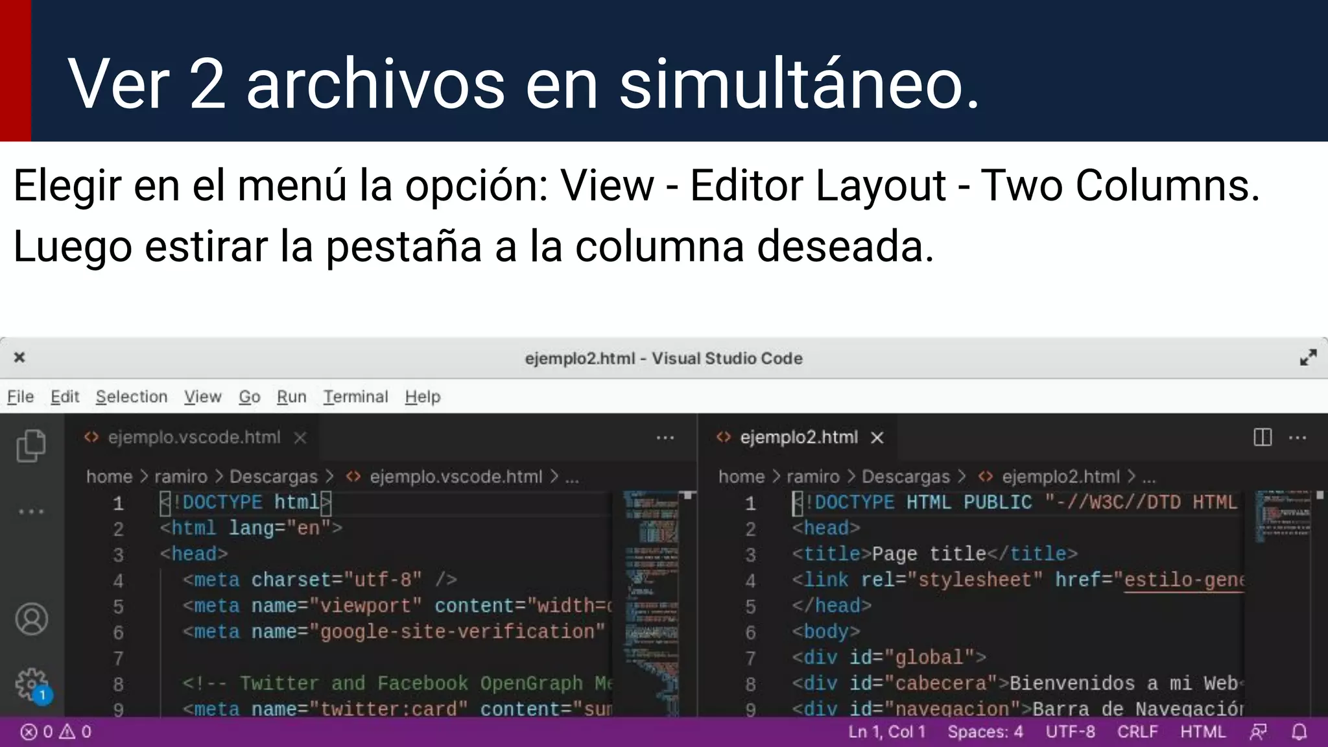Click '<head>' line in left editor
The image size is (1328, 747).
pos(194,554)
